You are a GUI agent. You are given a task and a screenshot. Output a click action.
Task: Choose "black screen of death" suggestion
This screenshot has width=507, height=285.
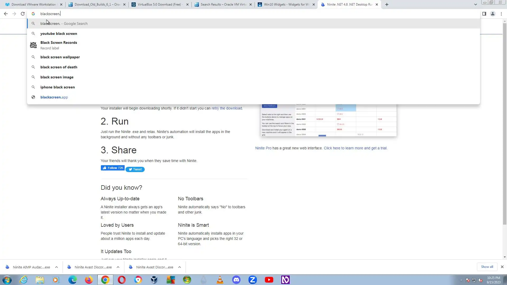59,67
